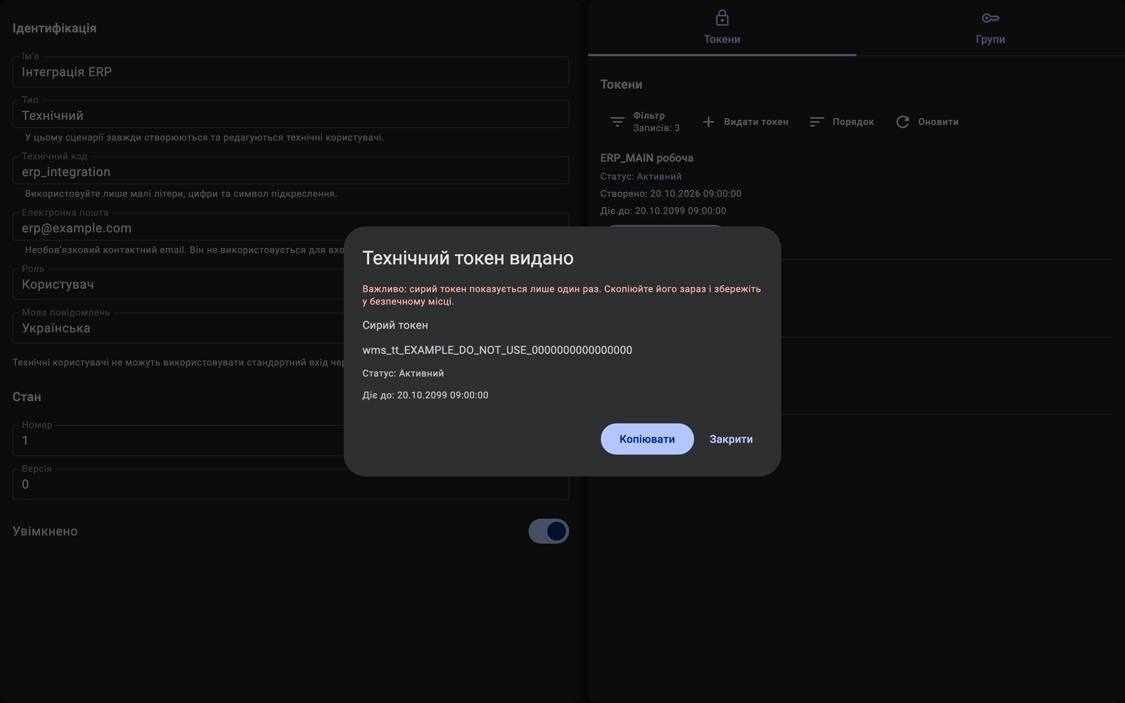1125x703 pixels.
Task: Click Статус: Активний under ERP_MAIN робоча
Action: (641, 176)
